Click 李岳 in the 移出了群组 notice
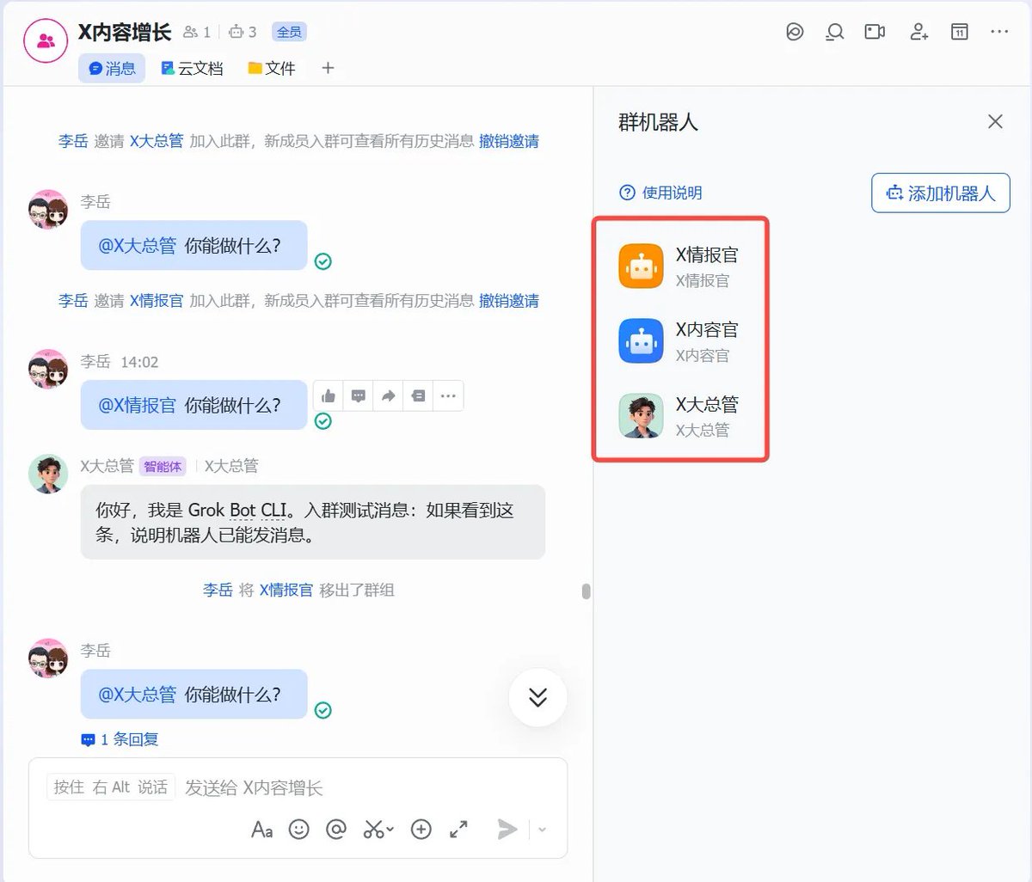This screenshot has height=882, width=1032. 218,590
